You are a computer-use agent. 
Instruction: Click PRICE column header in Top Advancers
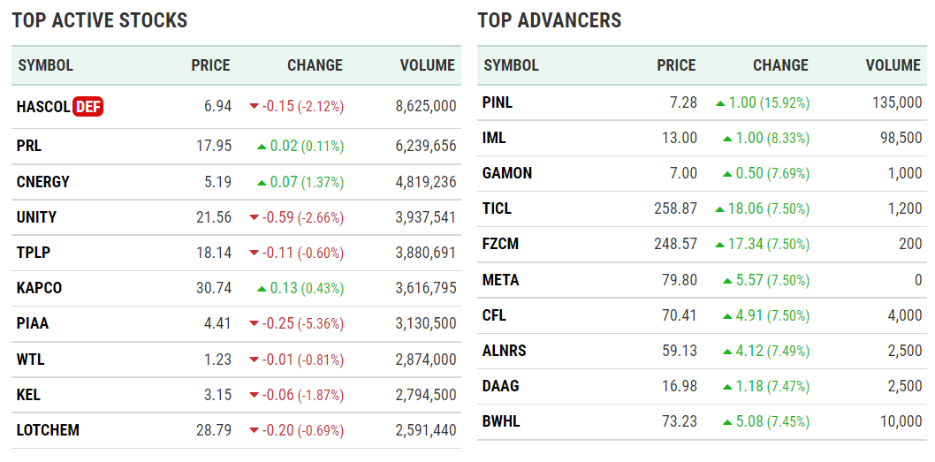tap(676, 65)
